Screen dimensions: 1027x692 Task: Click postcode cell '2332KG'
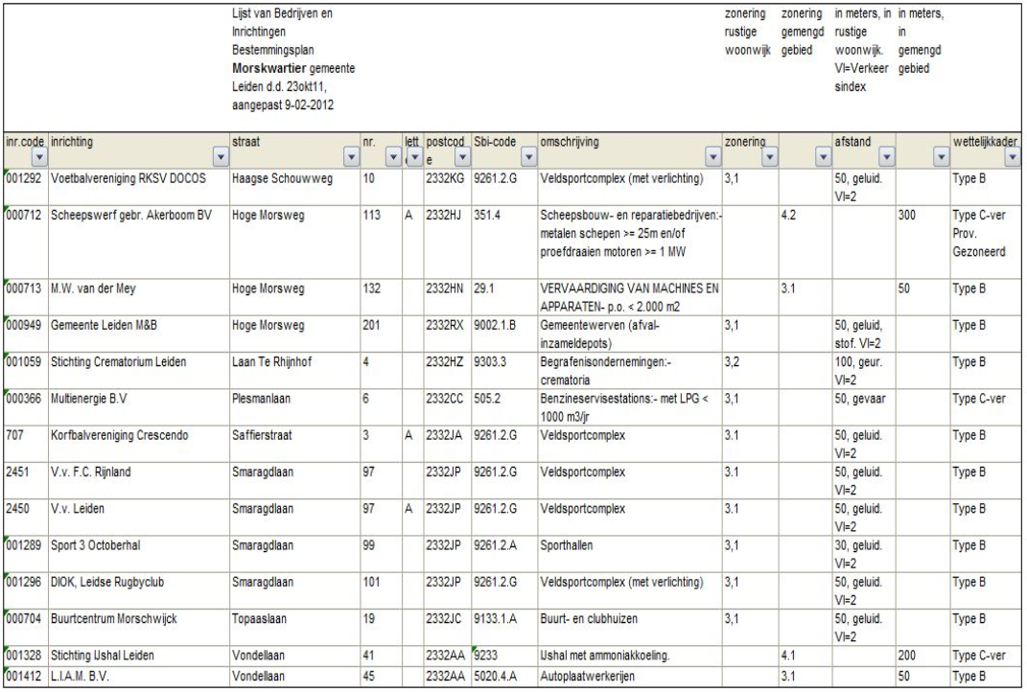[448, 187]
